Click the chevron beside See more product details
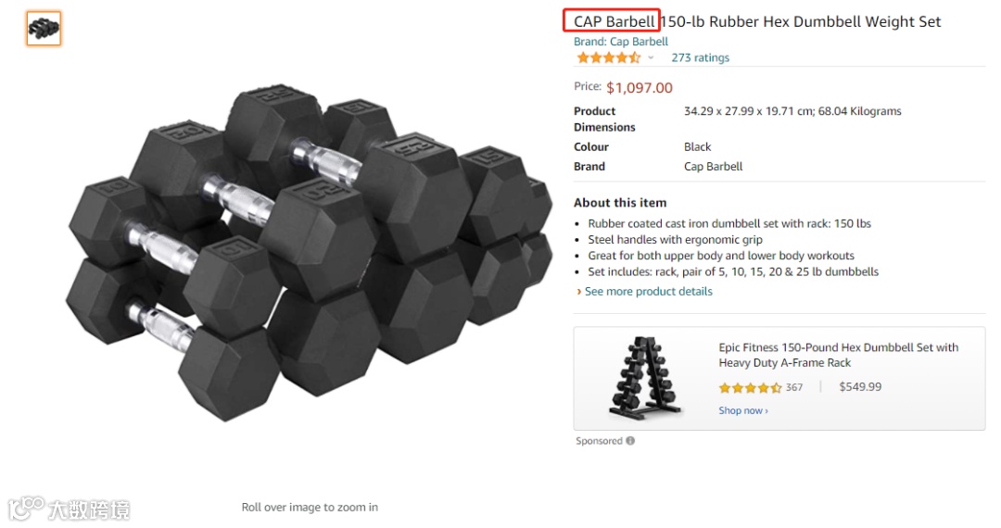This screenshot has height=528, width=1001. [x=578, y=292]
